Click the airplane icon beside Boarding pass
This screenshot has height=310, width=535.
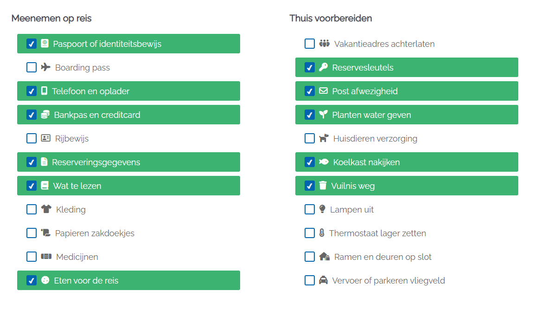point(45,67)
